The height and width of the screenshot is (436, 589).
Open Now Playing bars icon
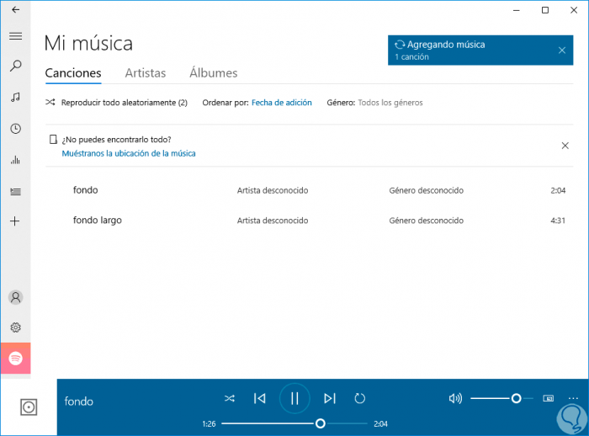click(x=15, y=160)
